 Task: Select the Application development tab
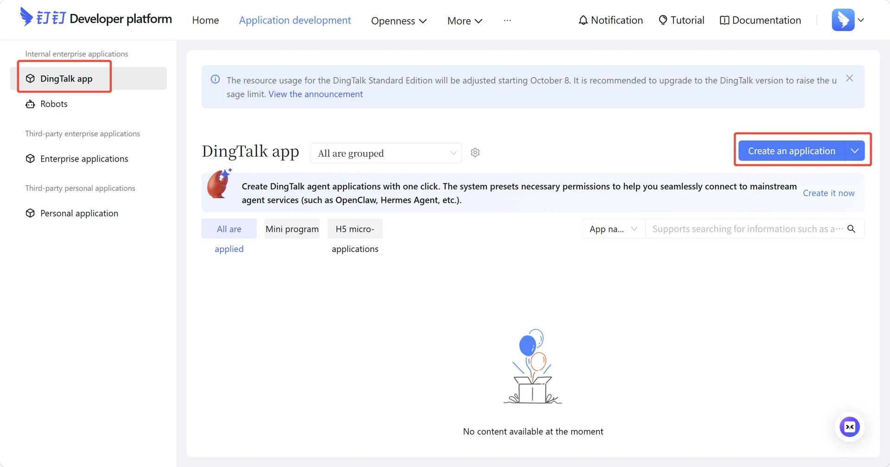tap(295, 20)
